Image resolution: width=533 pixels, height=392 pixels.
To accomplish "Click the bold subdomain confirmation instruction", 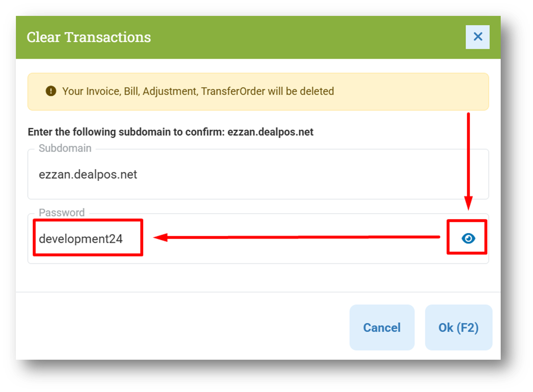I will (171, 132).
